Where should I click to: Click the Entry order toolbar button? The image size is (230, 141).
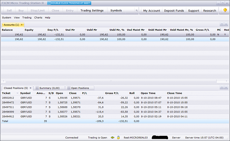[x=70, y=10]
